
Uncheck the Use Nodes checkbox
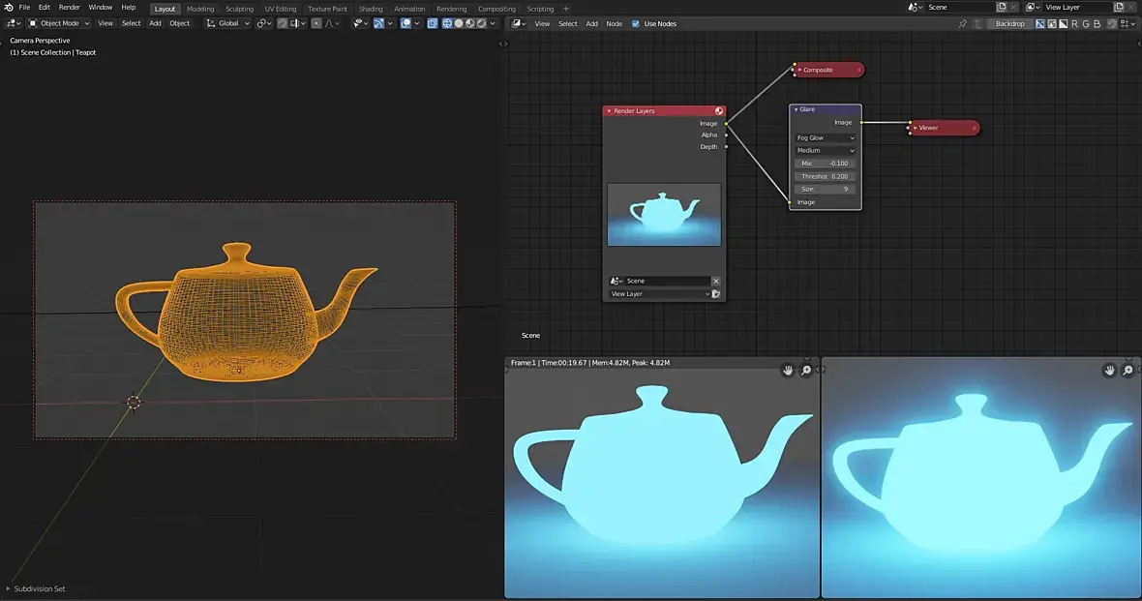tap(636, 23)
